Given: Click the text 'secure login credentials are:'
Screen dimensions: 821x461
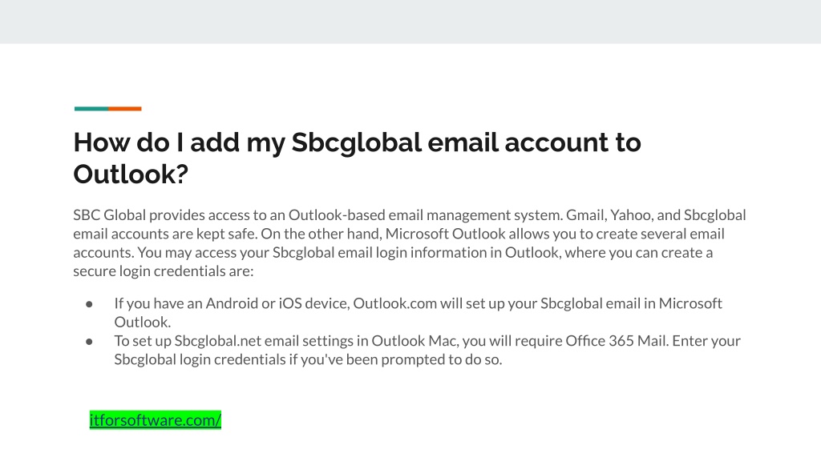Looking at the screenshot, I should [x=164, y=271].
